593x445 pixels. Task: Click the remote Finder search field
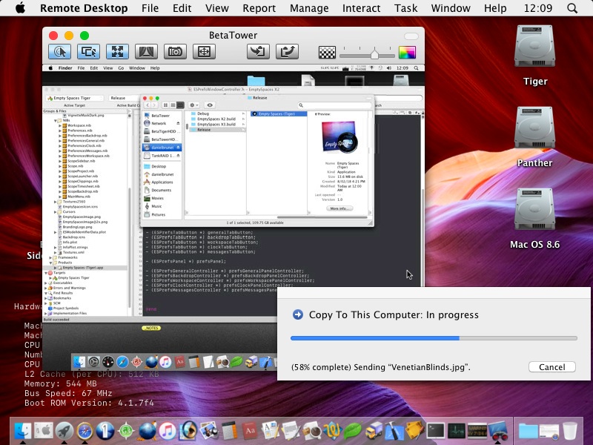point(334,105)
